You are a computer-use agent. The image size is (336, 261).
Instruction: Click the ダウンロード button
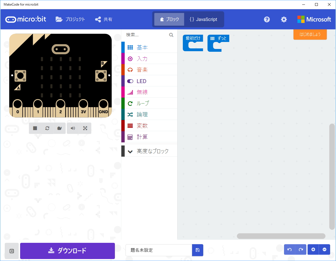pos(67,251)
